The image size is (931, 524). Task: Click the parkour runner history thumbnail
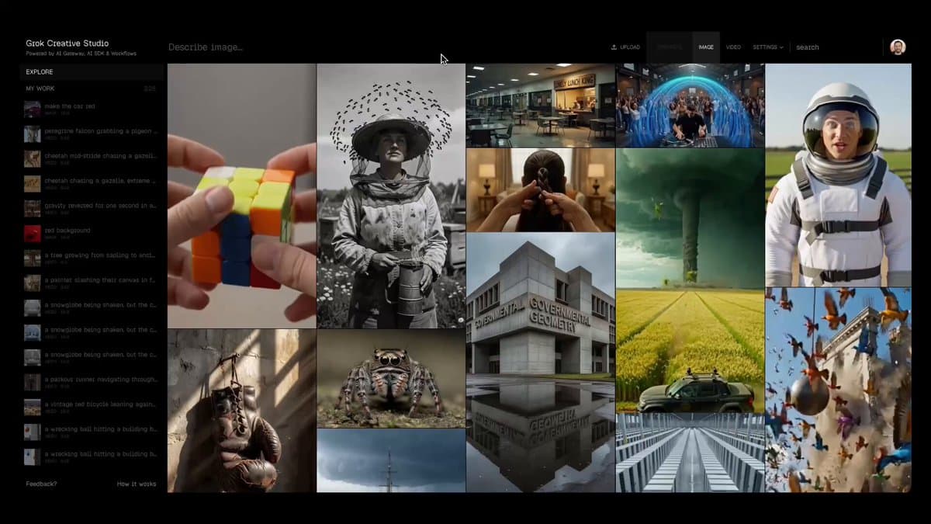tap(32, 382)
